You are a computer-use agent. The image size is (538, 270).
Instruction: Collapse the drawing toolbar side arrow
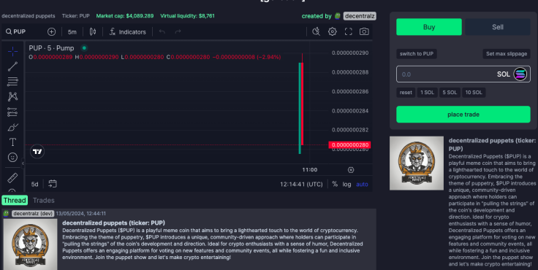(x=23, y=163)
